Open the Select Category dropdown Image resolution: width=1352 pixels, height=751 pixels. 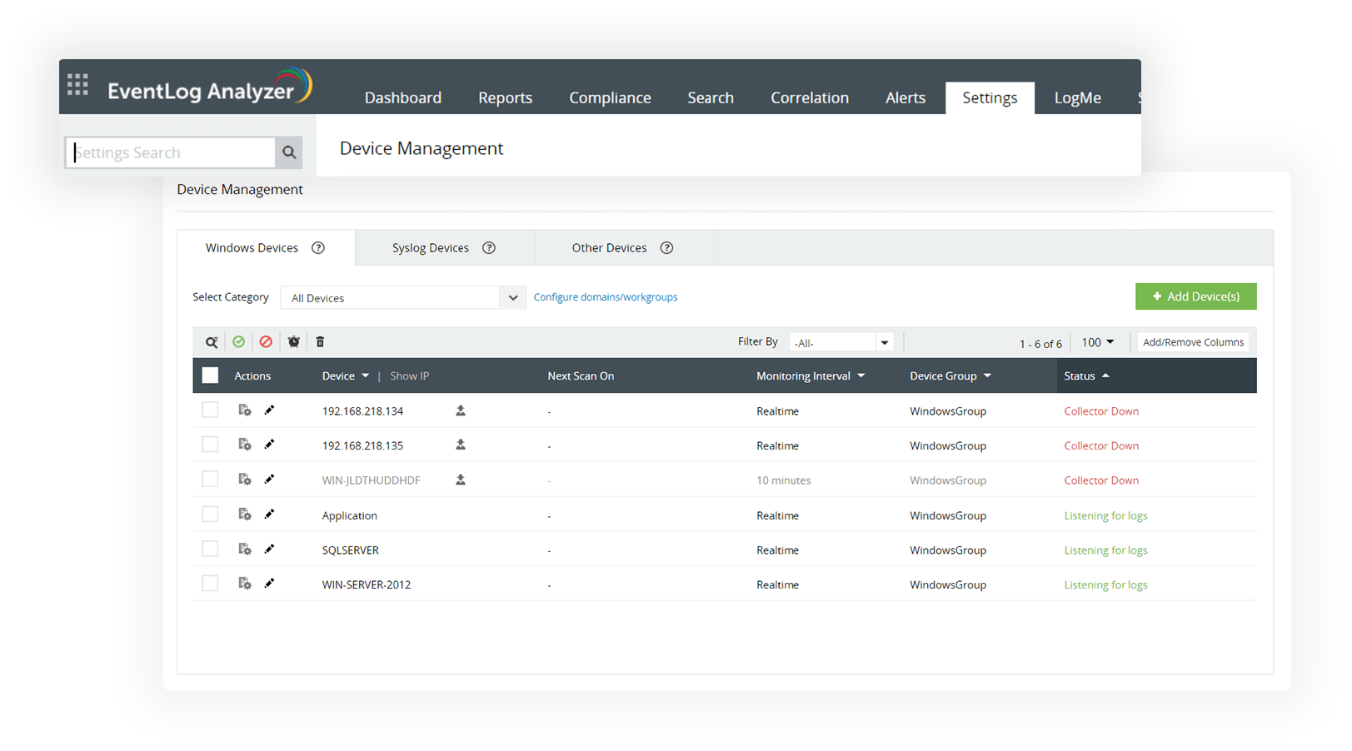(x=403, y=298)
